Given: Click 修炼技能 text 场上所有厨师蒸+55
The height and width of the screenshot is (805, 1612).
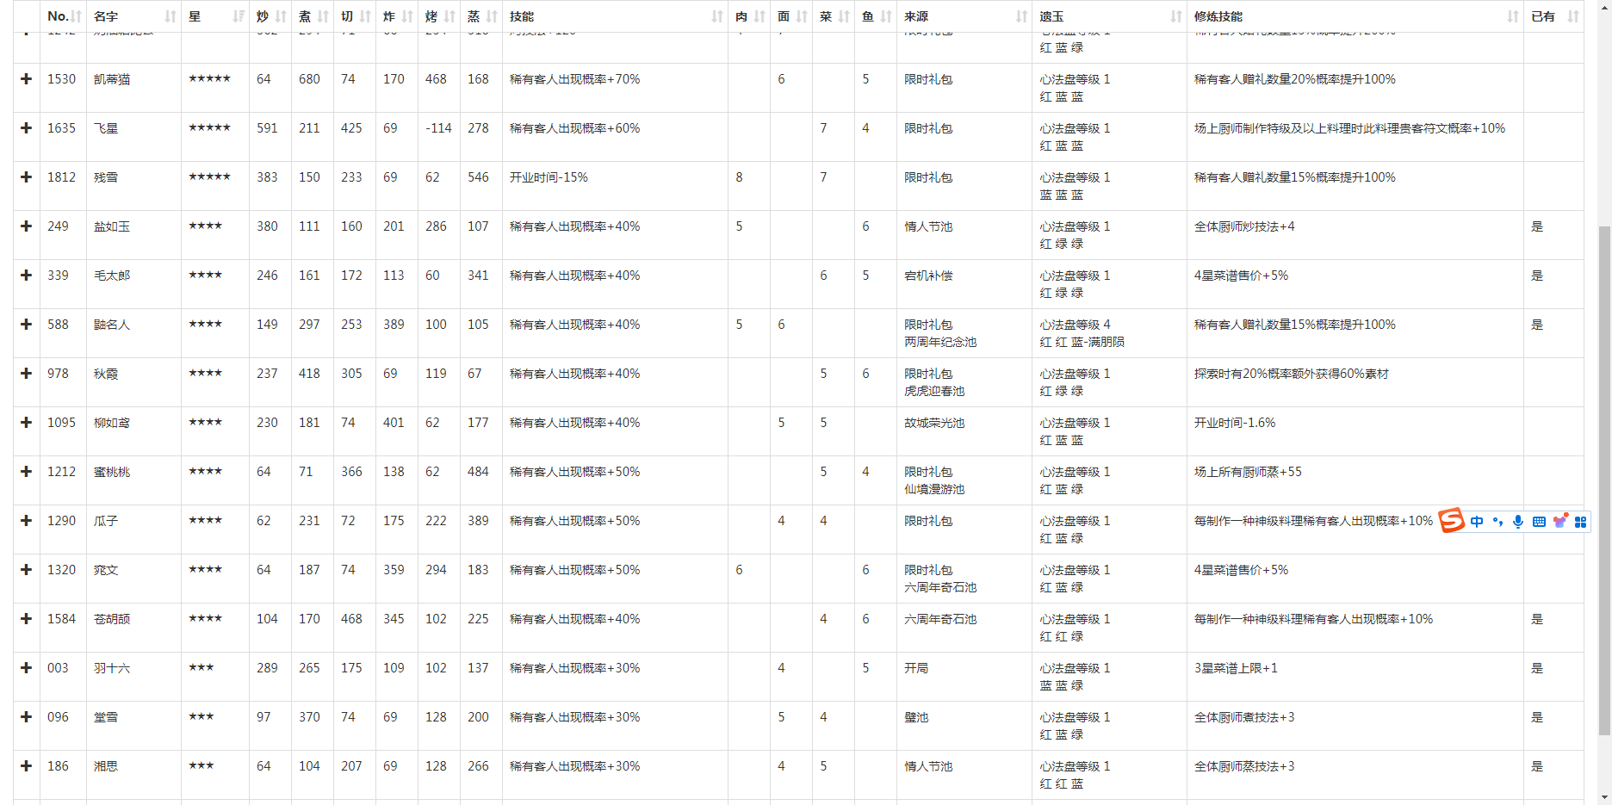Looking at the screenshot, I should click(1248, 472).
